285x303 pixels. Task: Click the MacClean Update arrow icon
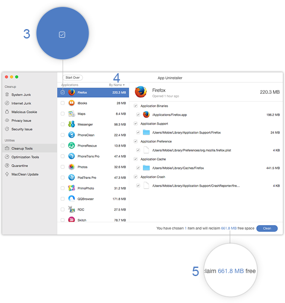tap(7, 174)
